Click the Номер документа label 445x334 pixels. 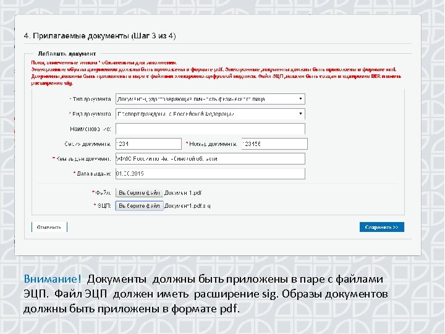213,144
